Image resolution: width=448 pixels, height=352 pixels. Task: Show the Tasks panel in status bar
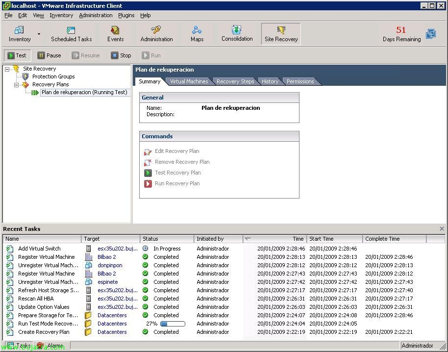(18, 346)
